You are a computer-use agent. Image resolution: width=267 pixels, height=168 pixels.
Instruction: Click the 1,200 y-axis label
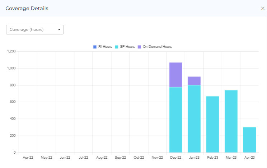pos(11,51)
